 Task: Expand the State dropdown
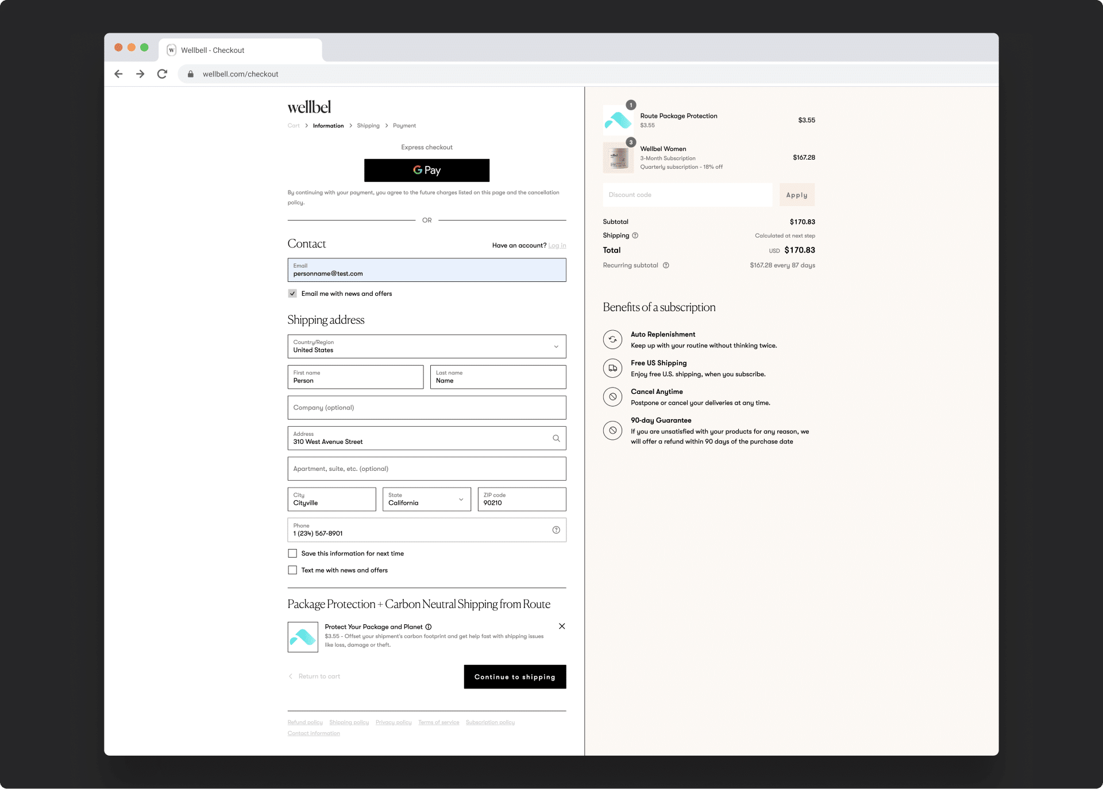[426, 499]
